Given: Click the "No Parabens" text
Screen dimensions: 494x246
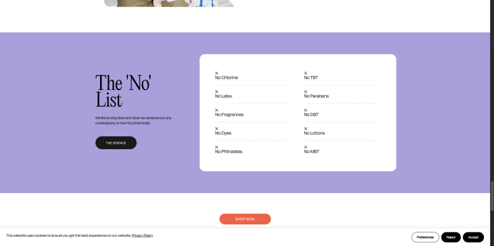Looking at the screenshot, I should click(x=316, y=96).
